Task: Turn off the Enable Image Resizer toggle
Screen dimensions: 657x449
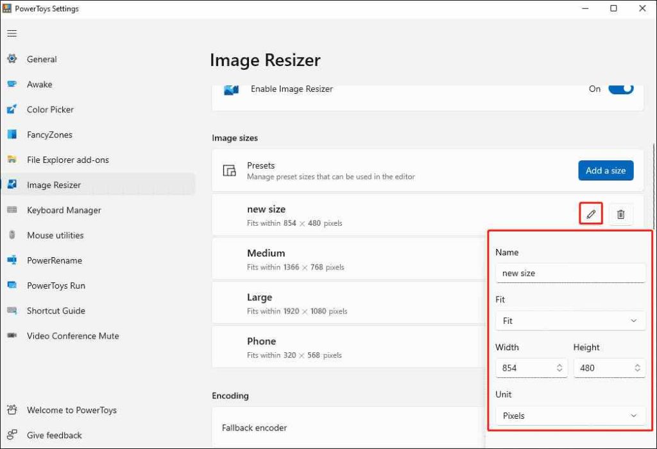Action: 620,89
